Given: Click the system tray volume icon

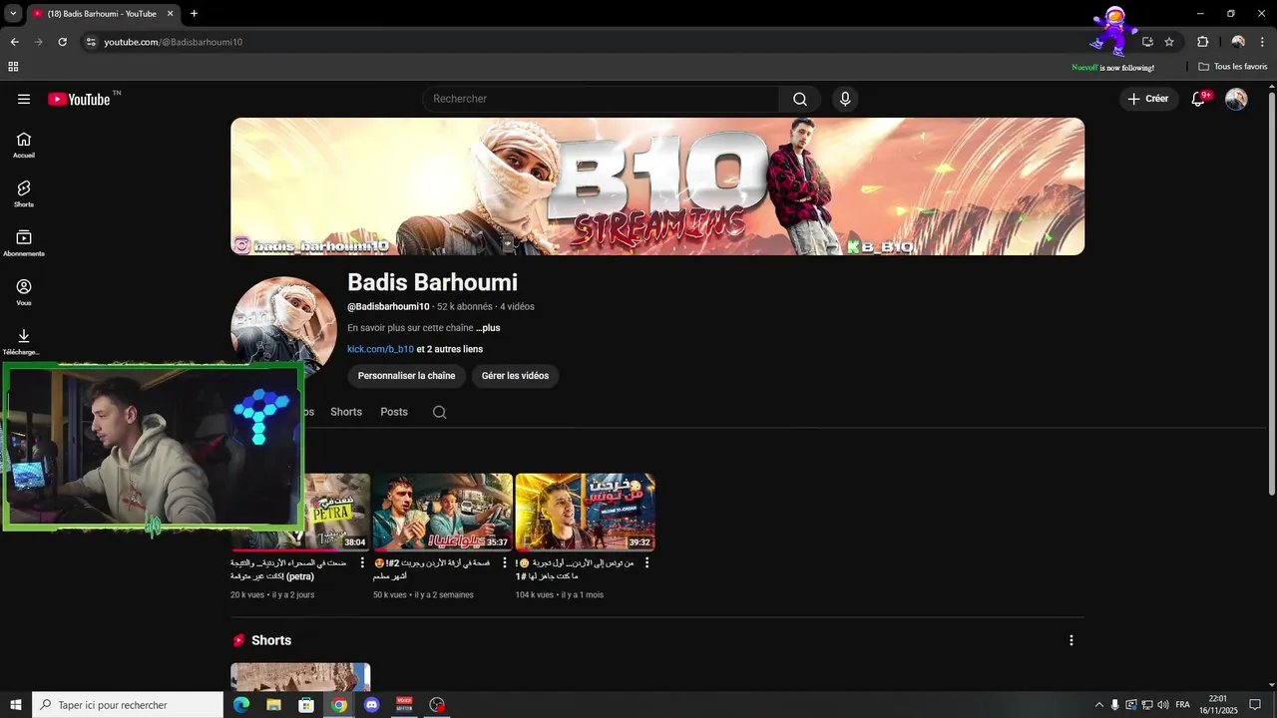Looking at the screenshot, I should tap(1163, 705).
